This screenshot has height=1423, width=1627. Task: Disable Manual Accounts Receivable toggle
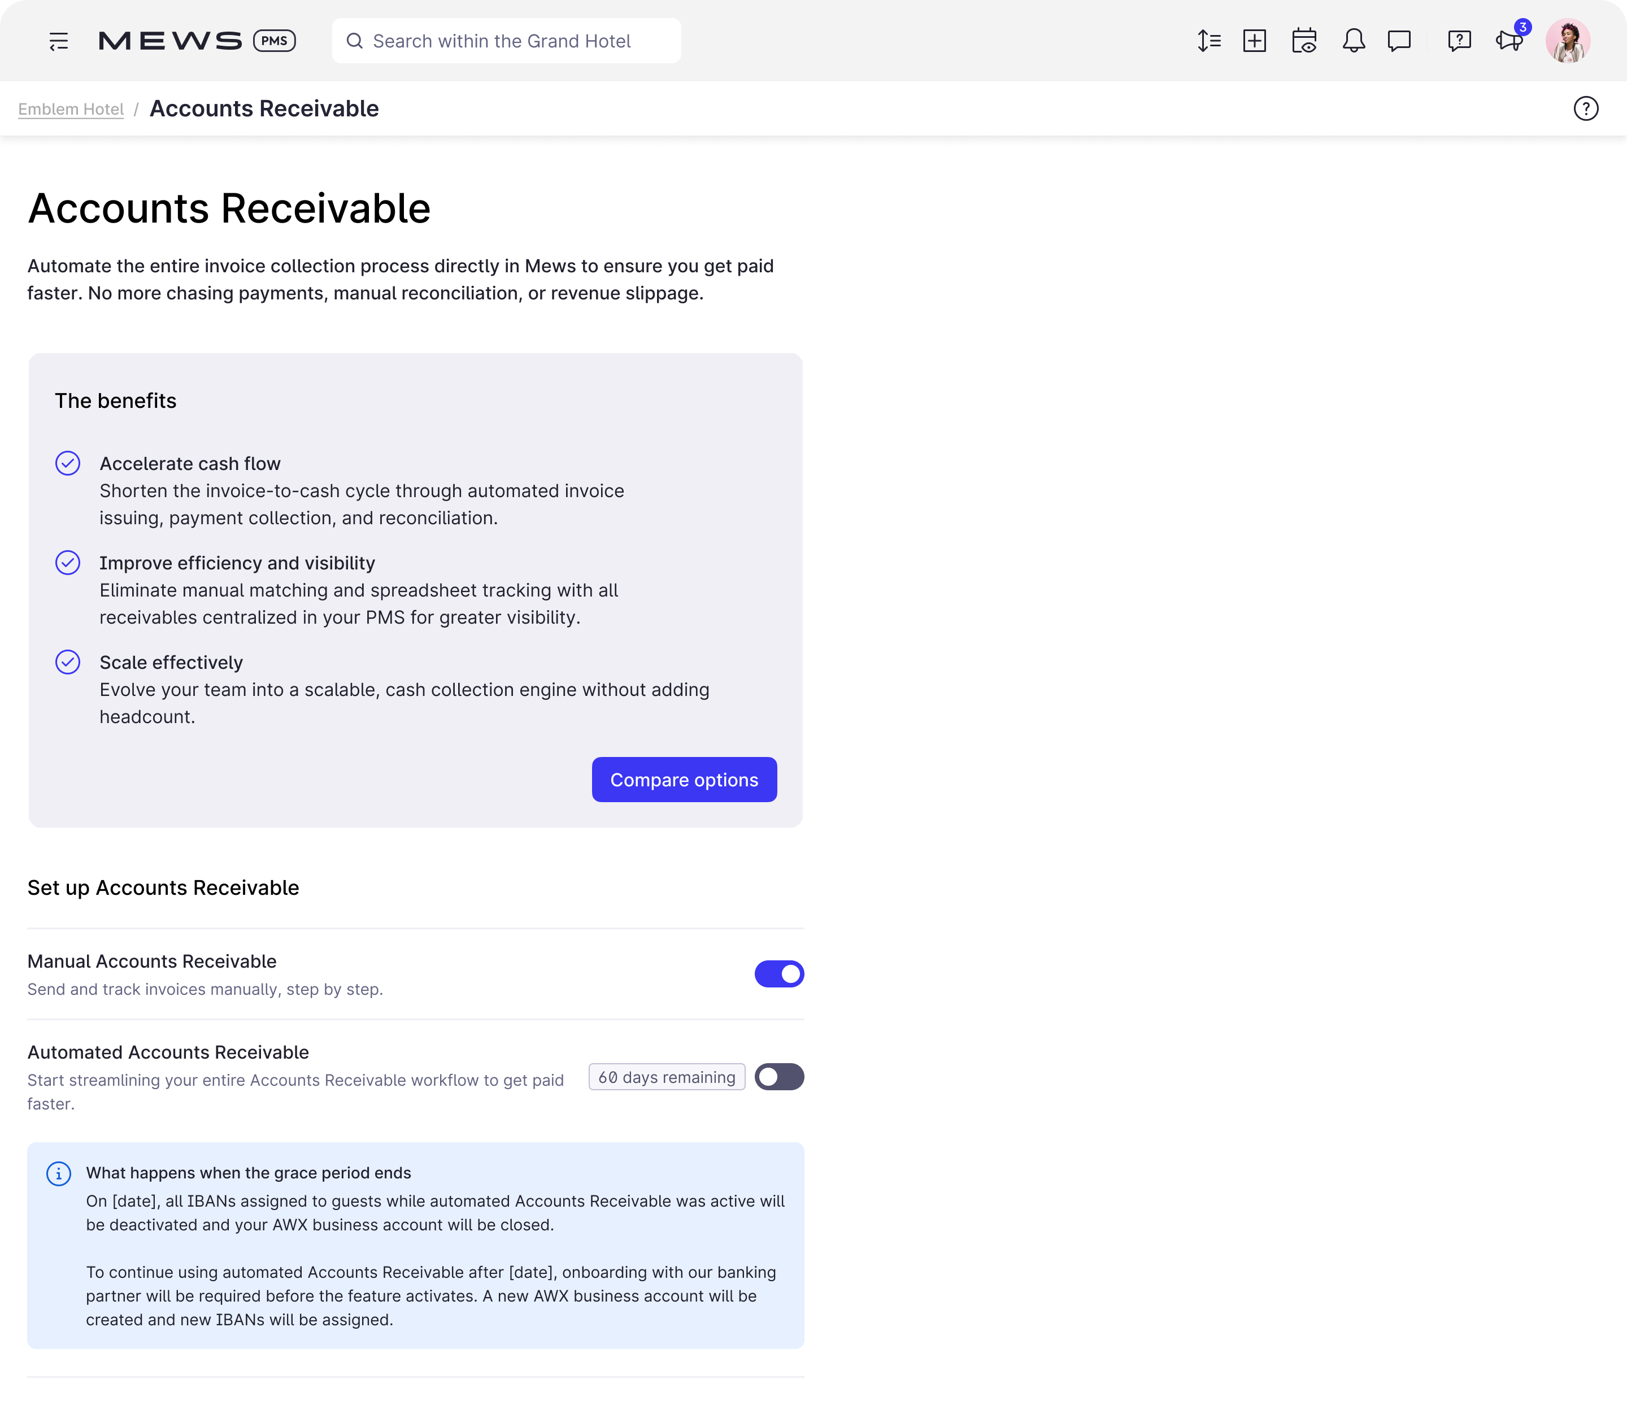click(x=779, y=973)
